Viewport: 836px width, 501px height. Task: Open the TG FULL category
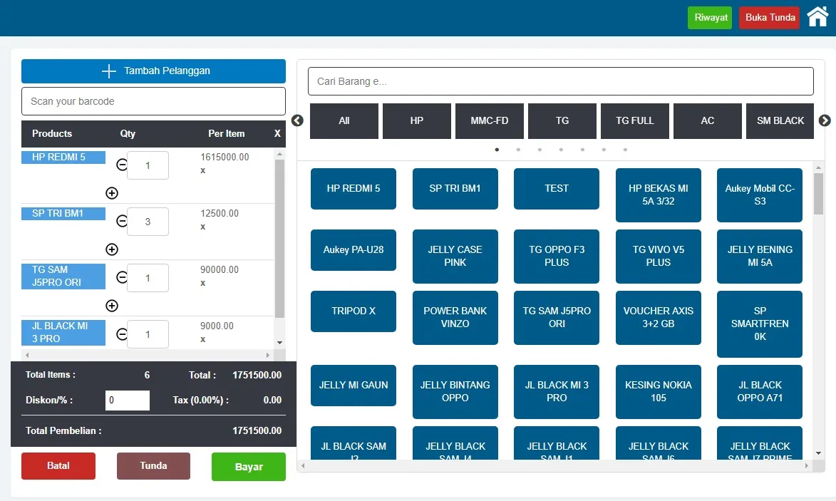coord(634,120)
